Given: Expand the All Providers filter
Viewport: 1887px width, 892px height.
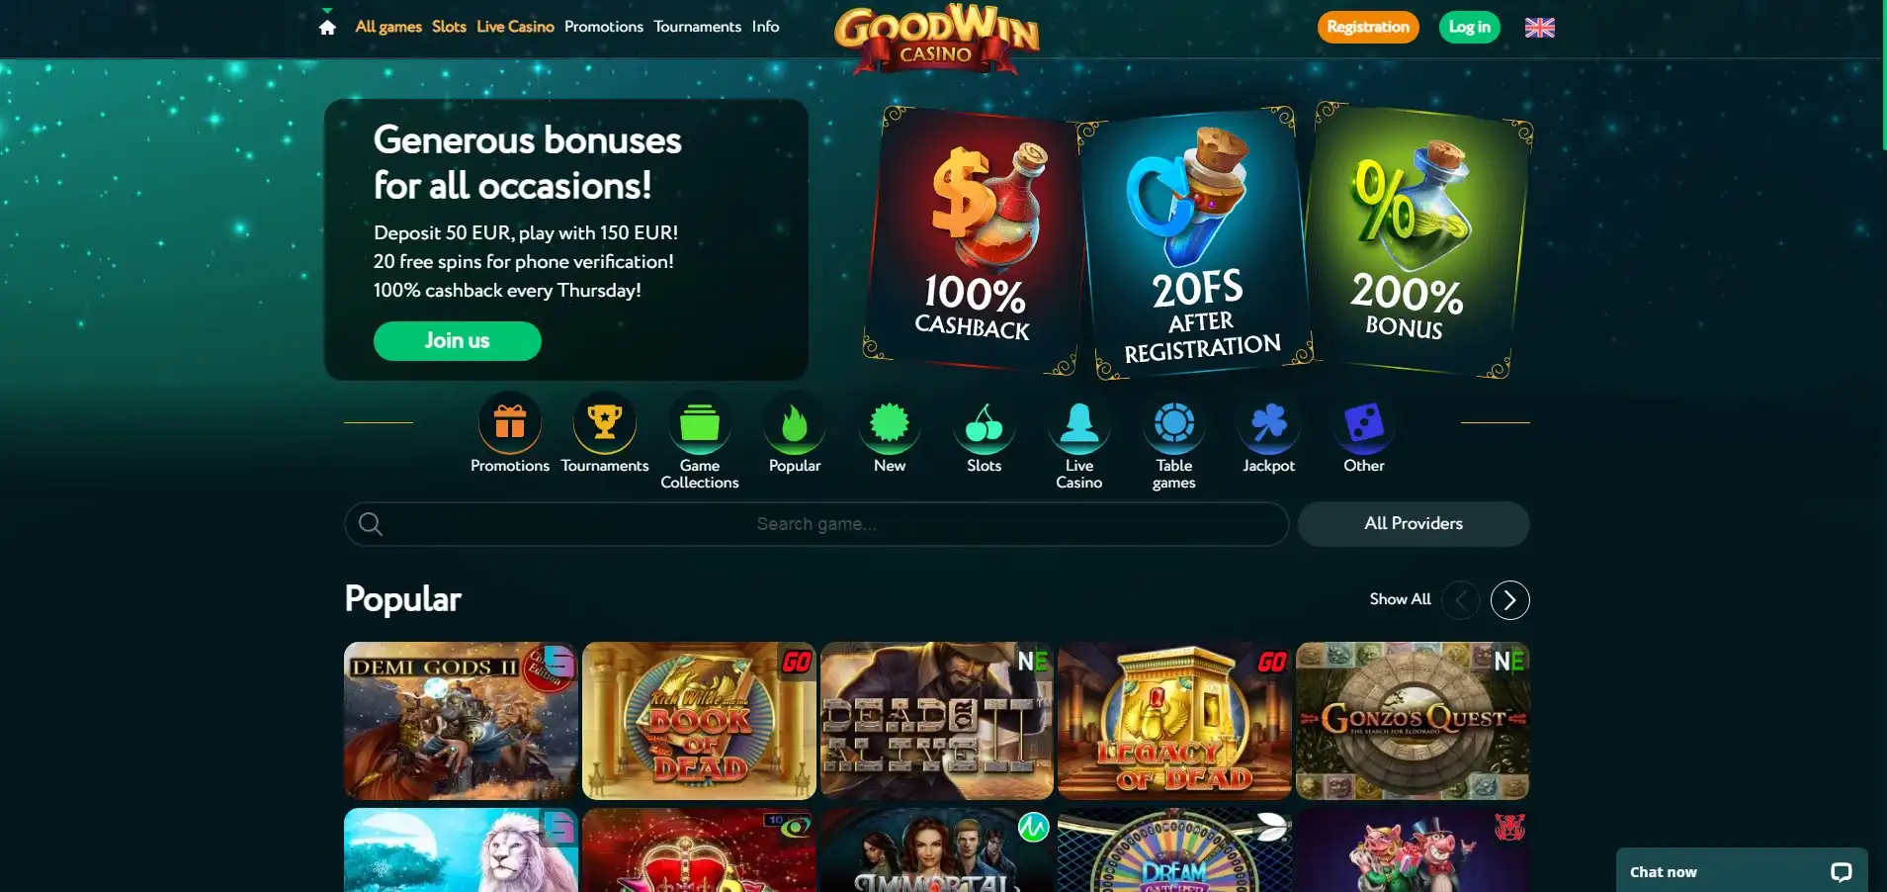Looking at the screenshot, I should point(1414,524).
